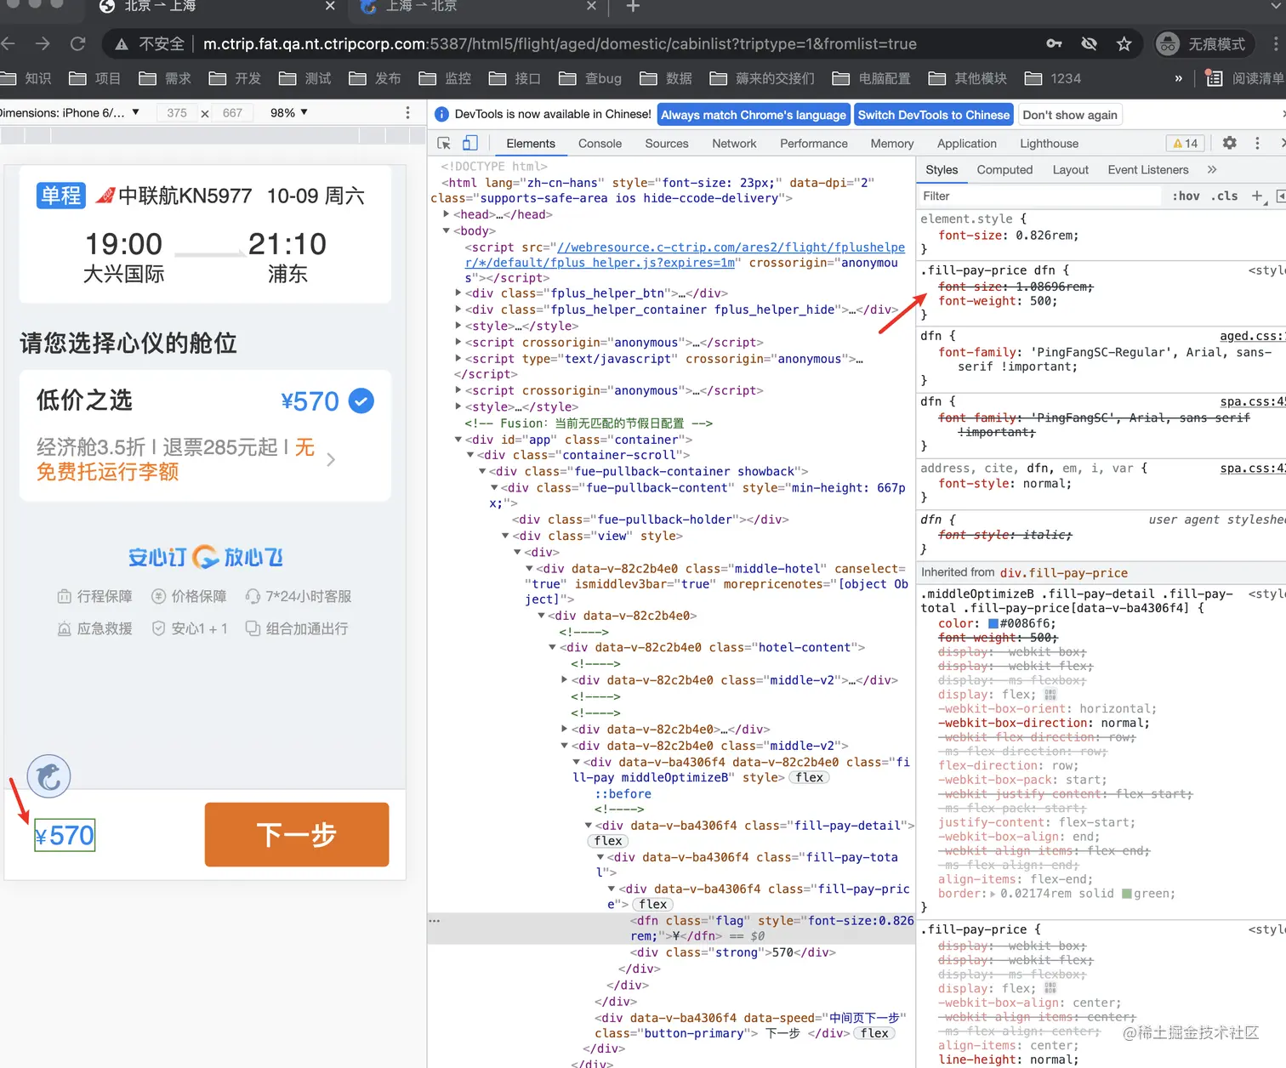
Task: Click the browser forward arrow
Action: 43,43
